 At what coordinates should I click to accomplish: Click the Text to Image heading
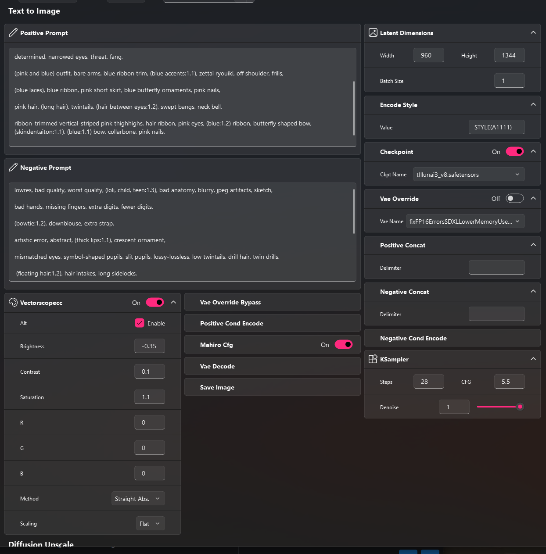(x=34, y=11)
